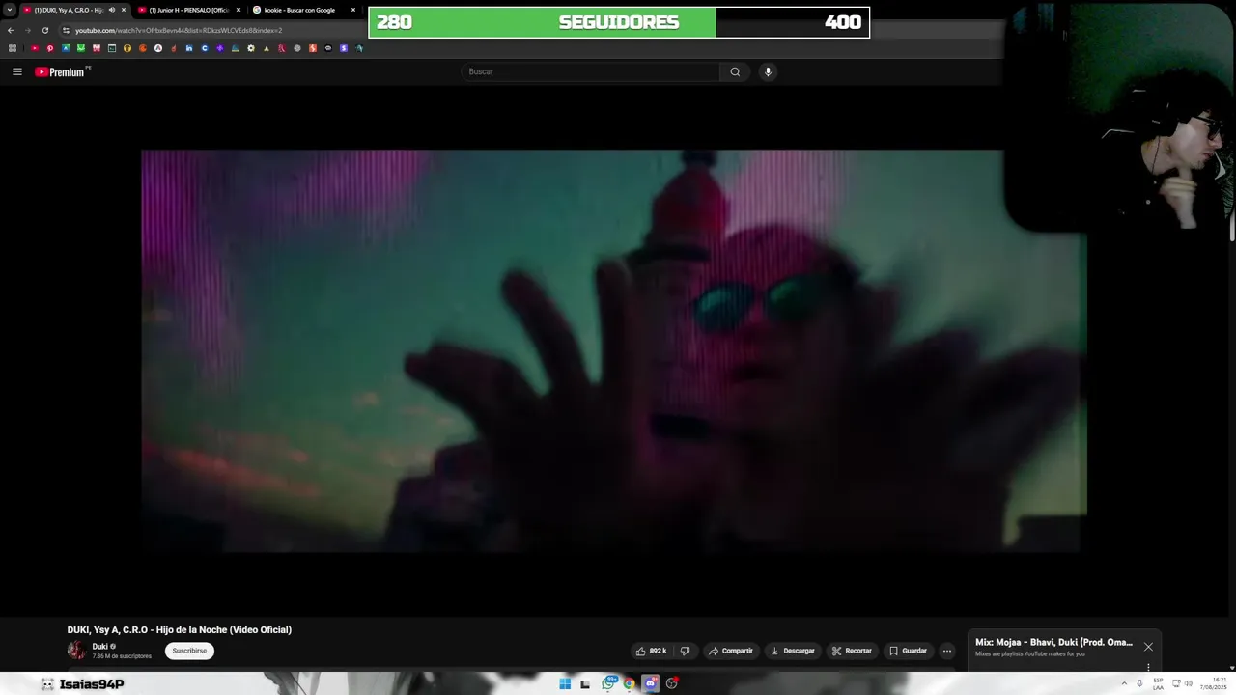Open the Pinterest bookmark
The width and height of the screenshot is (1236, 695).
click(50, 48)
